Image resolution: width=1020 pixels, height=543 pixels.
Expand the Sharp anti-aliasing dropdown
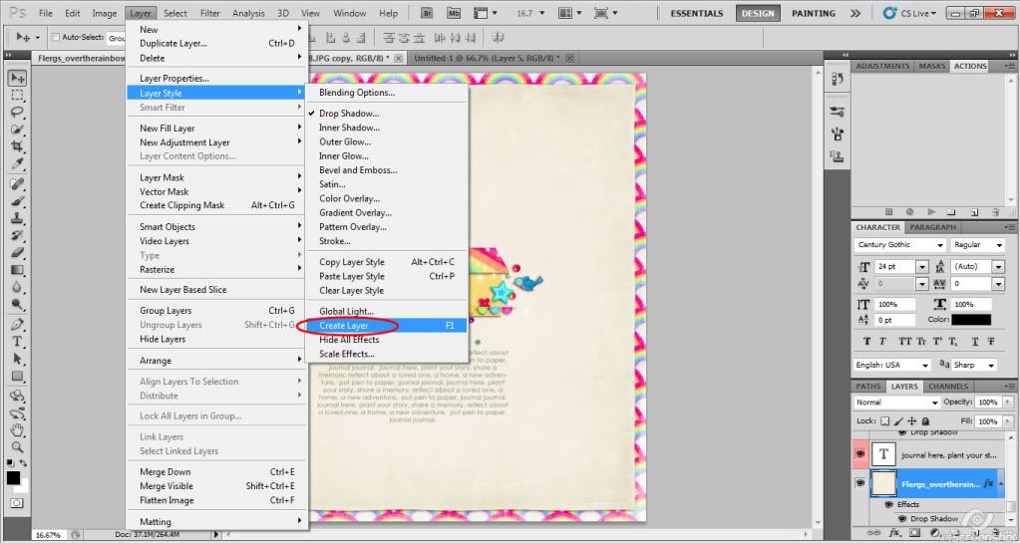pyautogui.click(x=975, y=366)
